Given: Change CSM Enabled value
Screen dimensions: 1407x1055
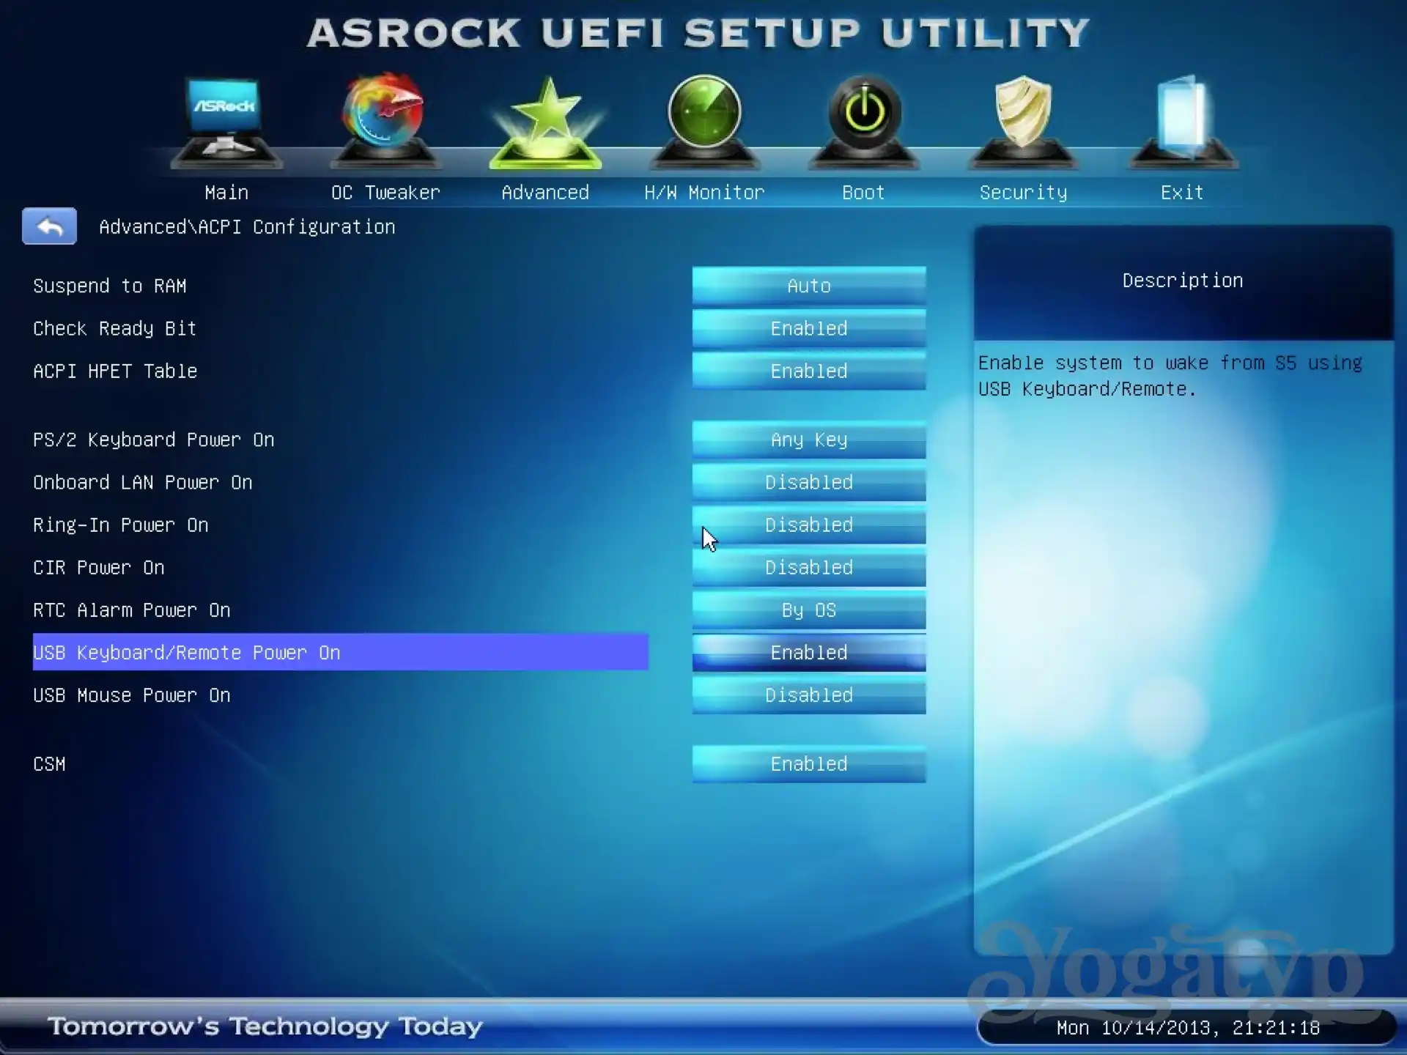Looking at the screenshot, I should pyautogui.click(x=809, y=763).
